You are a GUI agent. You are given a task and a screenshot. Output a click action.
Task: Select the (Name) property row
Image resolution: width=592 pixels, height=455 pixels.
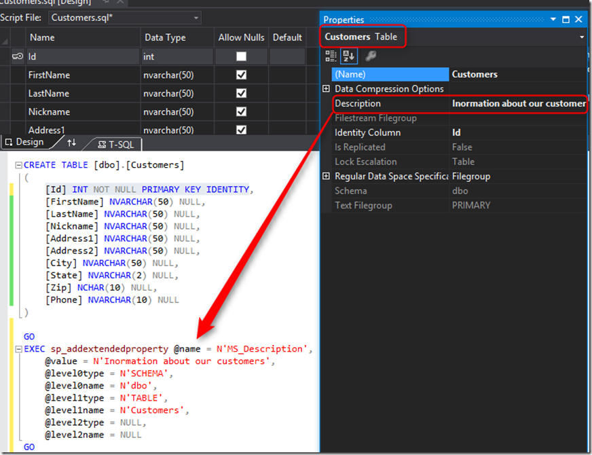[x=390, y=75]
